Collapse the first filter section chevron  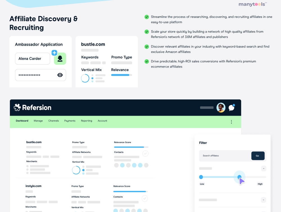pyautogui.click(x=264, y=168)
